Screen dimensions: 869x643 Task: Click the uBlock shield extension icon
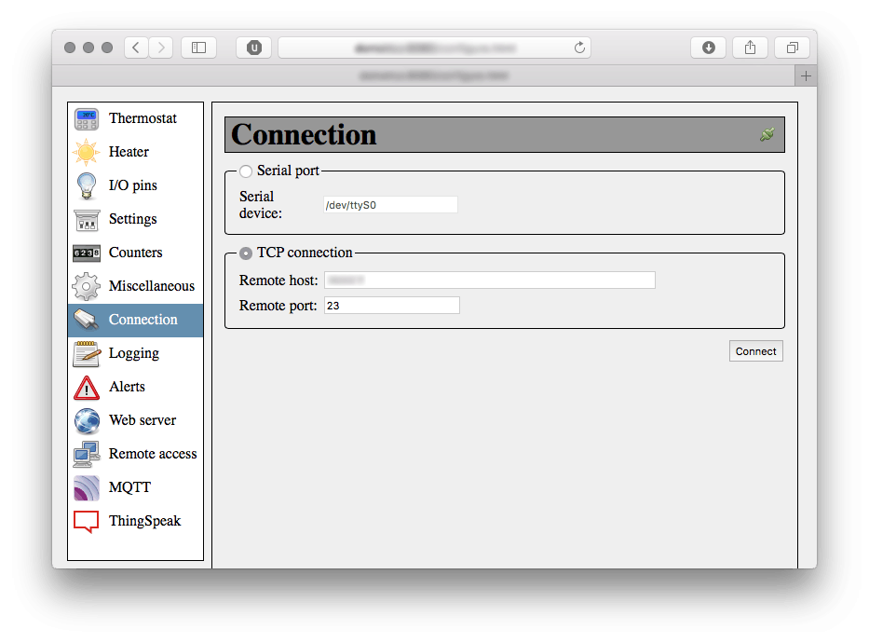[x=254, y=48]
